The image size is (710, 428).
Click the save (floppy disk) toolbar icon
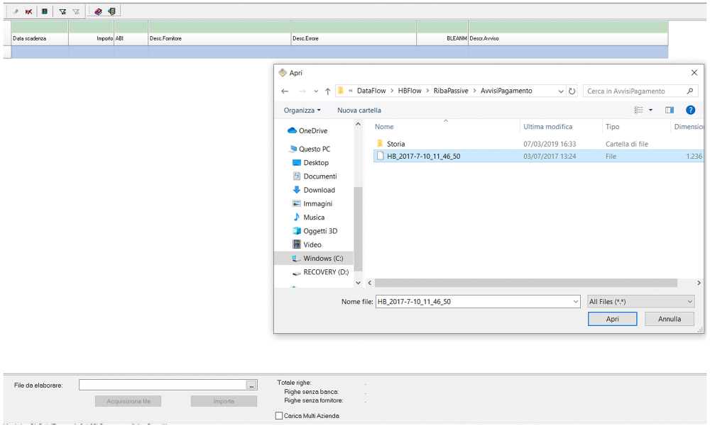(45, 11)
